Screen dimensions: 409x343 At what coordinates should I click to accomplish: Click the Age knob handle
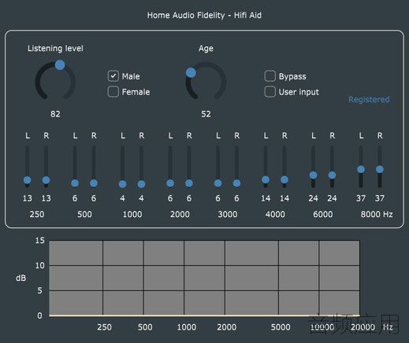tap(191, 72)
